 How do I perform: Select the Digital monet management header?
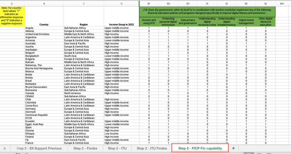click(246, 22)
